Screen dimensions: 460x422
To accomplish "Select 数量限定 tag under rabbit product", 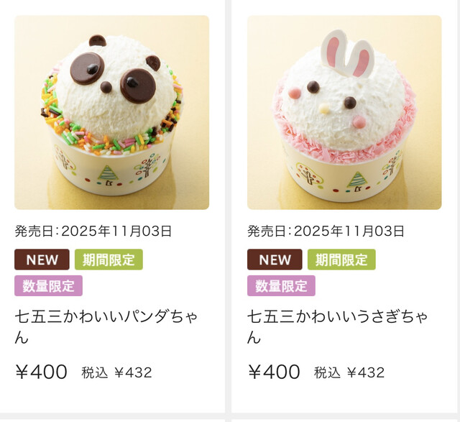I will (281, 286).
